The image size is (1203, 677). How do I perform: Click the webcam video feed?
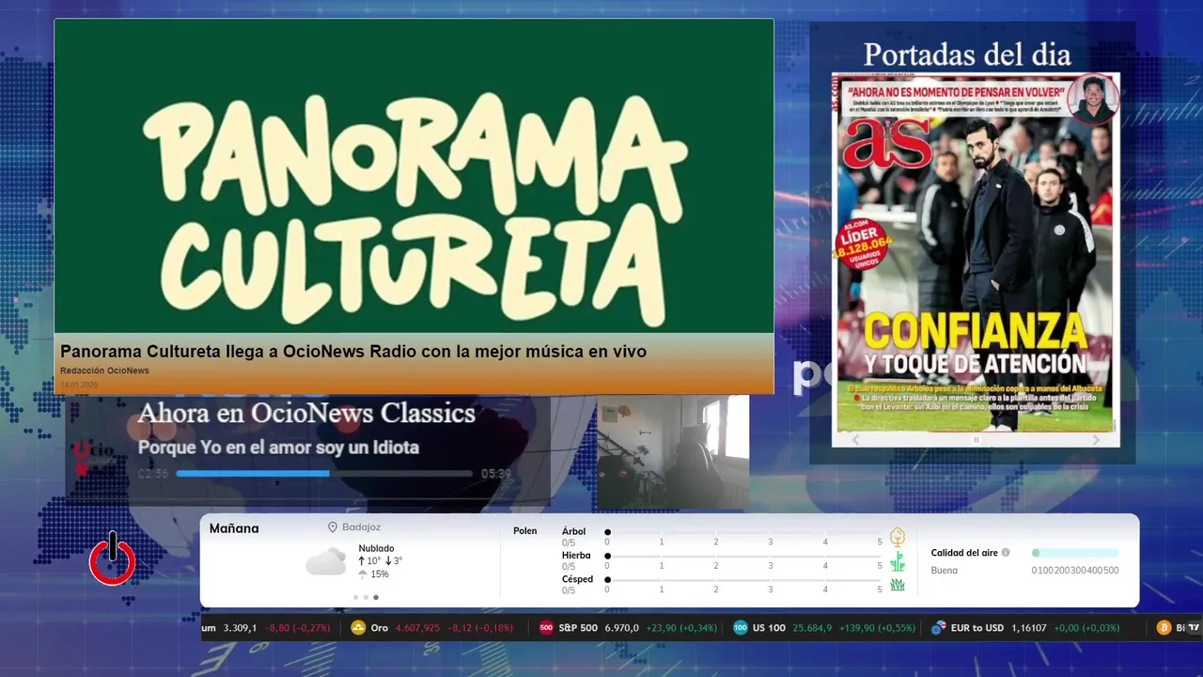673,452
